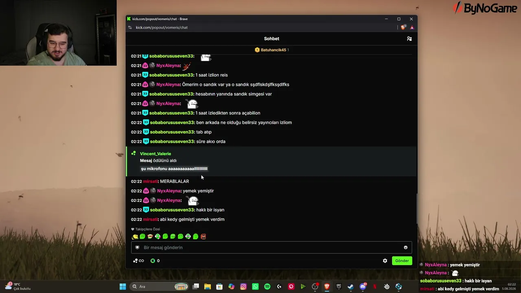Click top gifter Batuhancik45
The height and width of the screenshot is (293, 521).
point(274,50)
